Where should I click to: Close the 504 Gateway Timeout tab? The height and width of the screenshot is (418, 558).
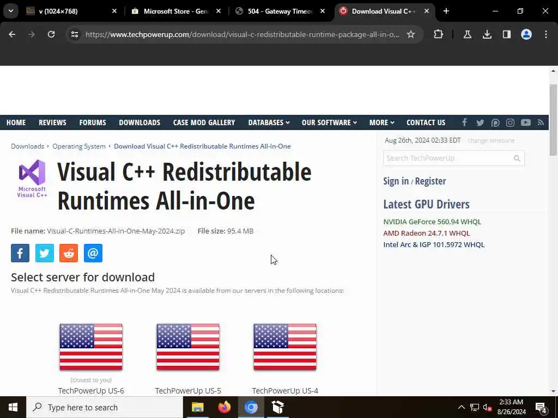[x=323, y=11]
